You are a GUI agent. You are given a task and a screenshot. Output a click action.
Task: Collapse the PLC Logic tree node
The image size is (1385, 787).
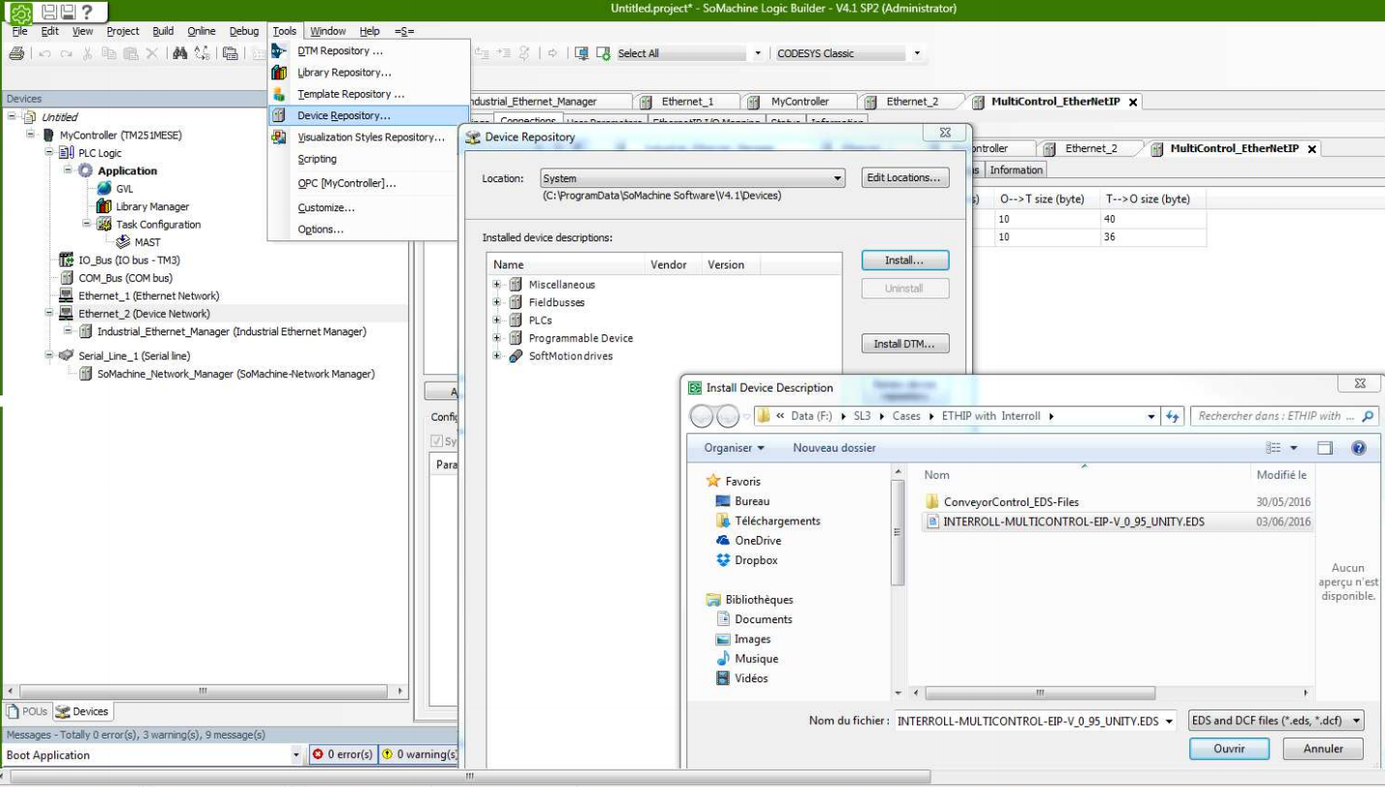(x=50, y=153)
